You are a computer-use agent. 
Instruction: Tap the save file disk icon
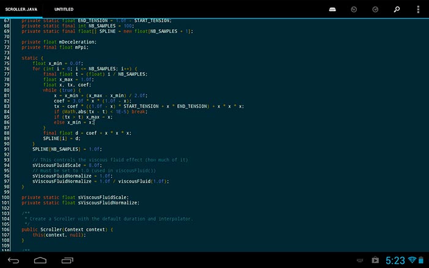click(332, 10)
